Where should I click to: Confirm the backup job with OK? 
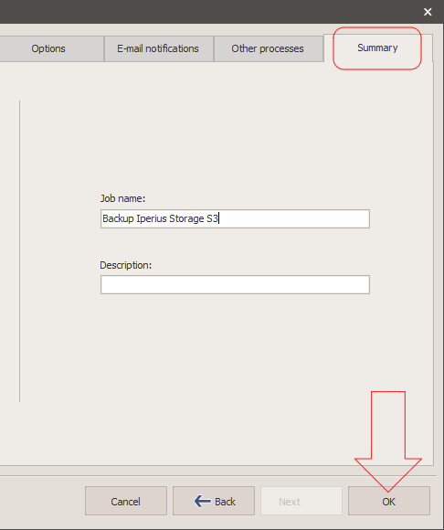click(389, 501)
